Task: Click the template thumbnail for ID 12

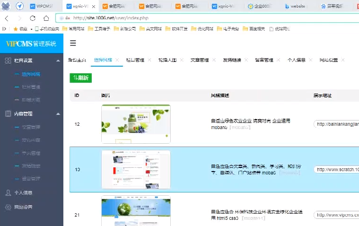Action: tap(136, 124)
